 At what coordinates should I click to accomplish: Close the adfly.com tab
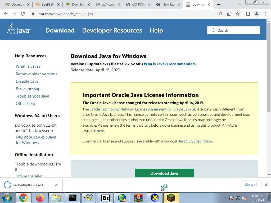click(119, 4)
